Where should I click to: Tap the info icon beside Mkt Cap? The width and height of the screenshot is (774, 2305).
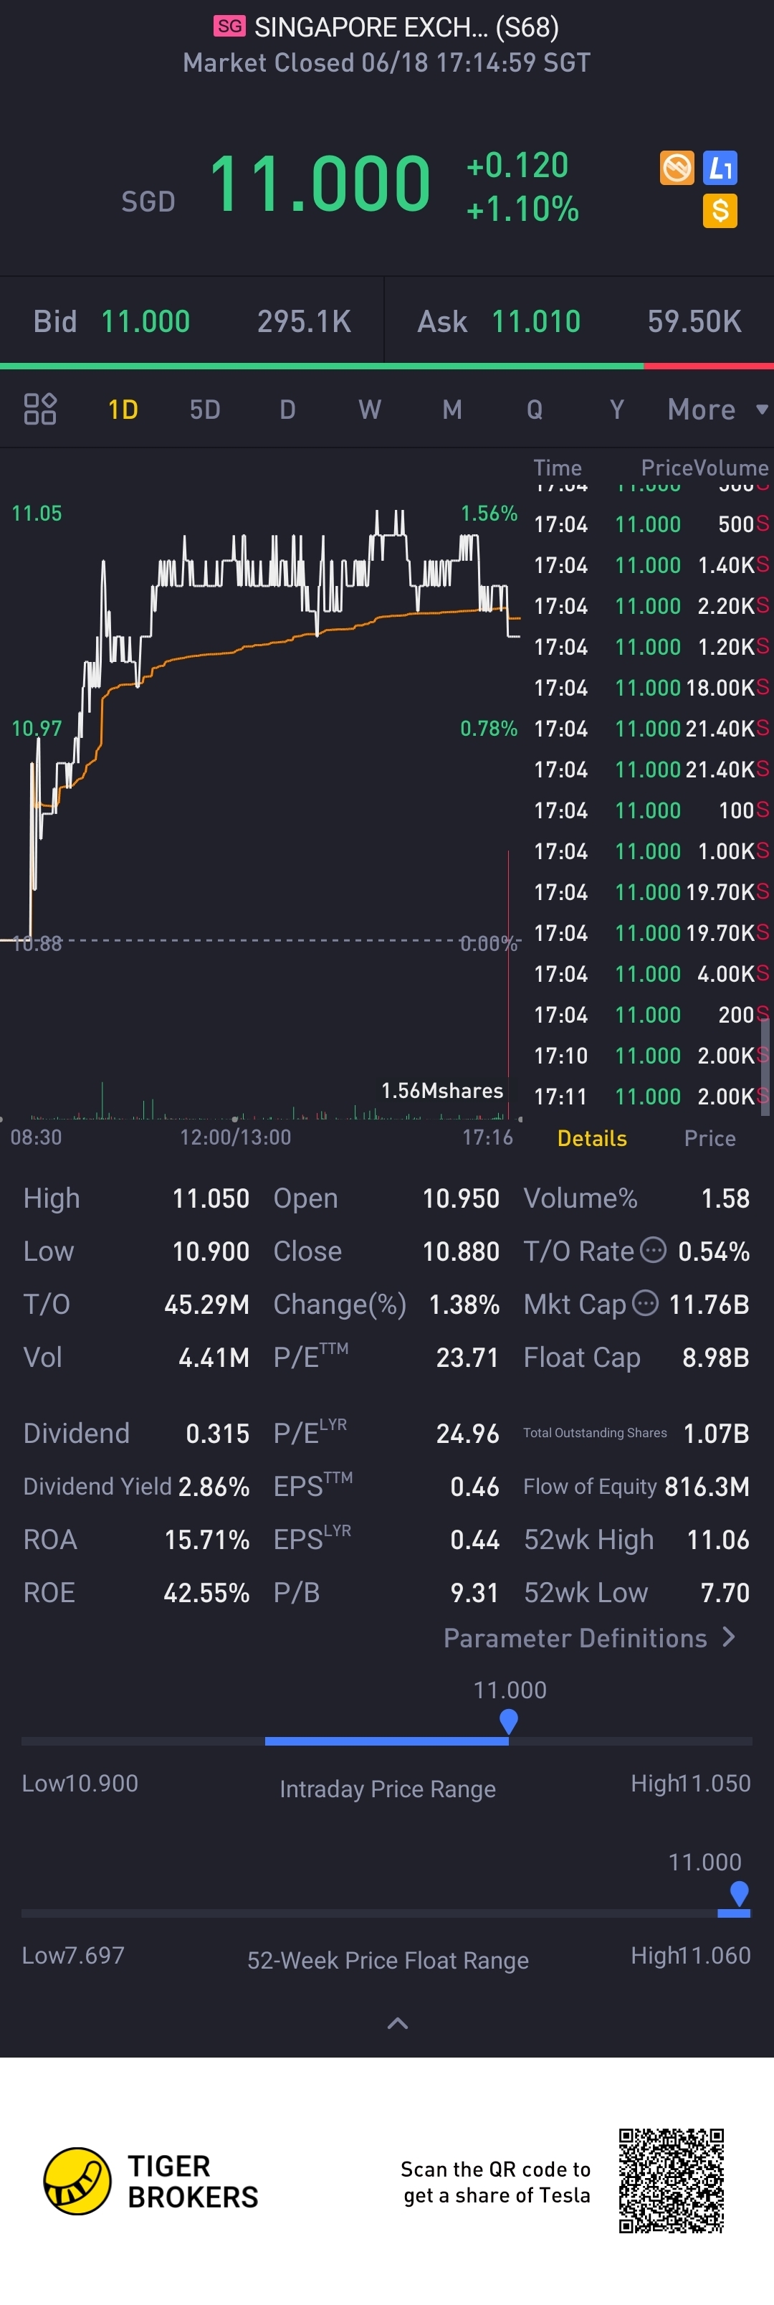(645, 1303)
